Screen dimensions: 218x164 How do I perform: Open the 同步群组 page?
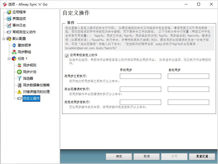24,52
